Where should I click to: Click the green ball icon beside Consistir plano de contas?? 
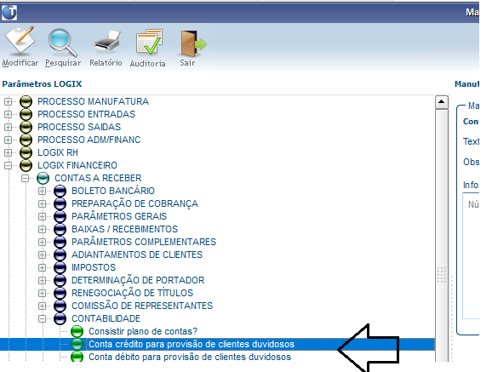(77, 331)
